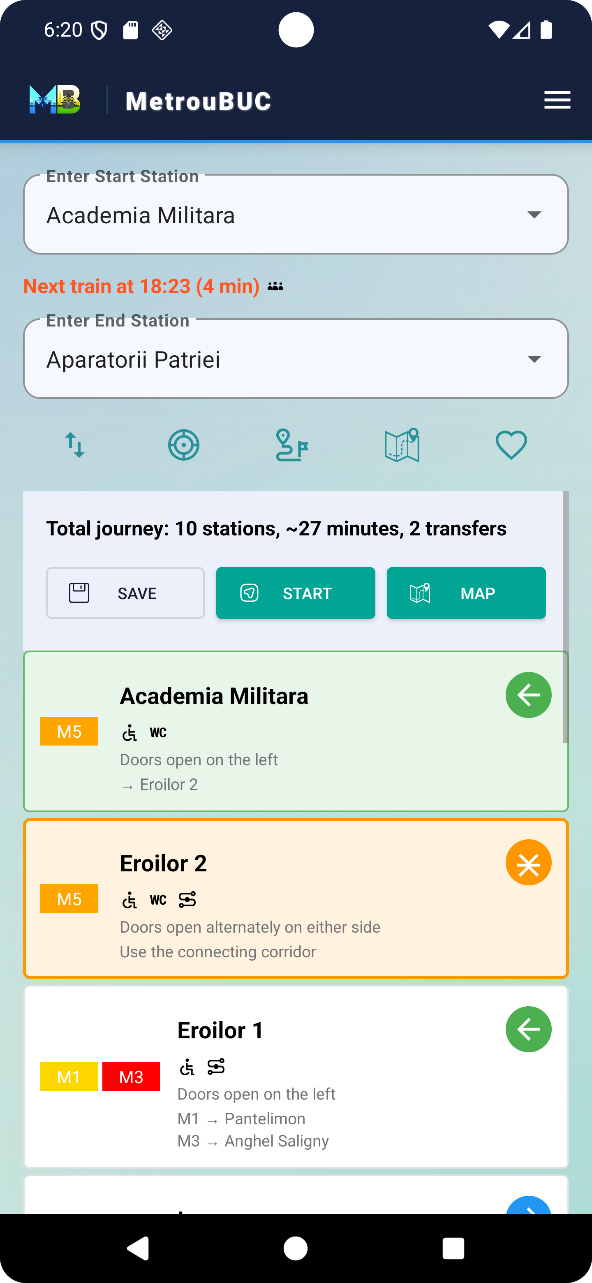Viewport: 592px width, 1283px height.
Task: Open the hamburger menu
Action: 557,100
